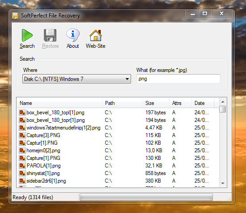Image resolution: width=246 pixels, height=213 pixels.
Task: Sort list by Attrs column header
Action: coord(180,103)
